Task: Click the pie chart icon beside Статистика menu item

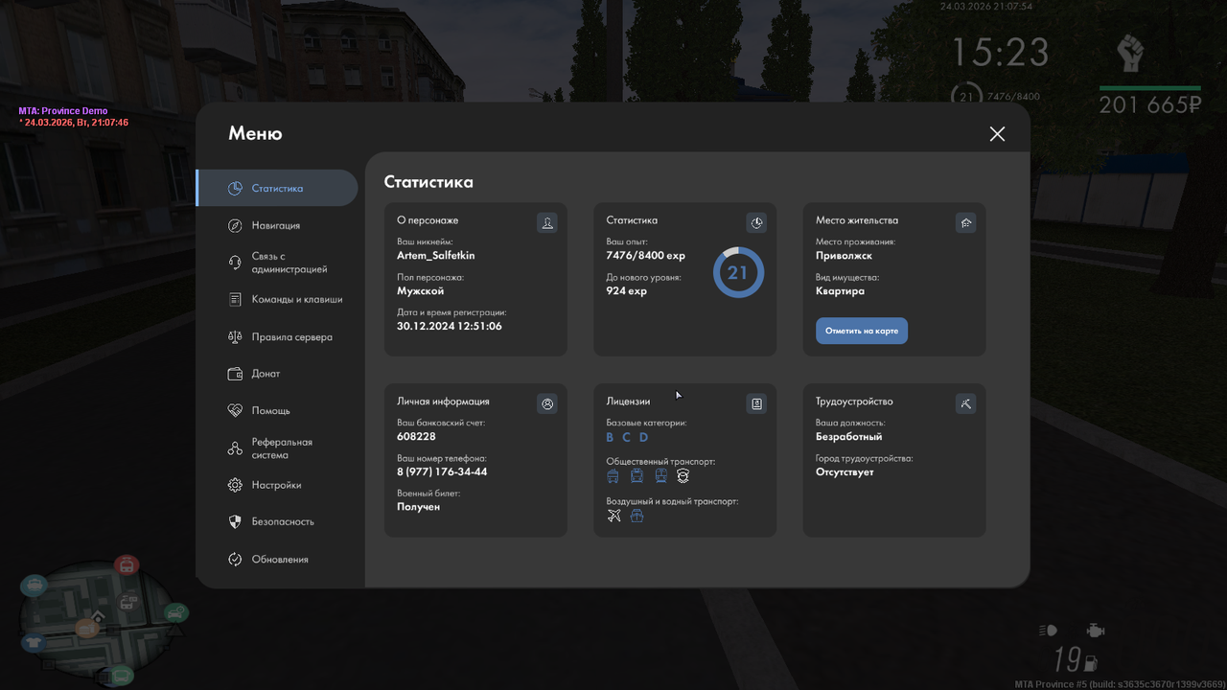Action: [x=235, y=188]
